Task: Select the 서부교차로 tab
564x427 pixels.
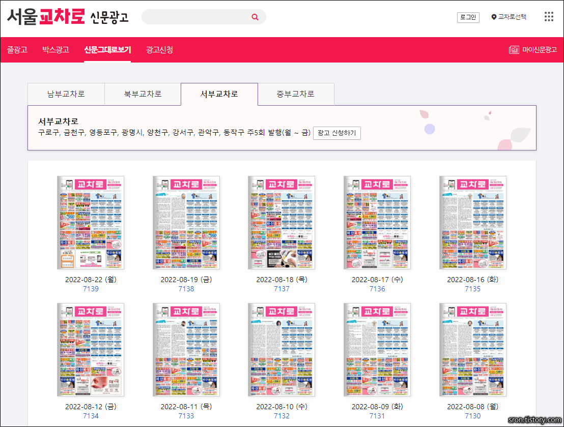Action: point(219,94)
